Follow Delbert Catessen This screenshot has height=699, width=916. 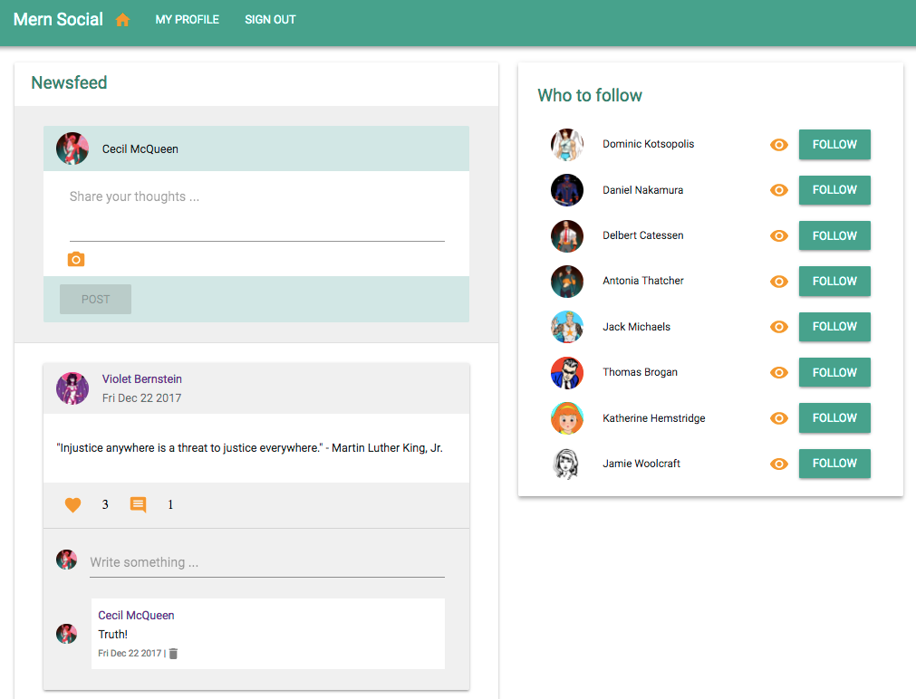point(834,235)
